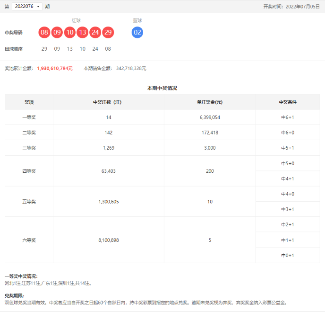Click the 中4+0 condition cell
This screenshot has width=325, height=312.
[288, 194]
